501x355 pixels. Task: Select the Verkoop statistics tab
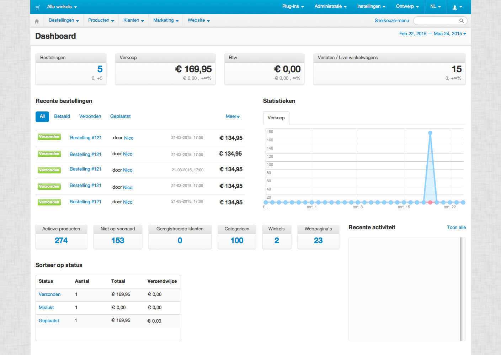(276, 118)
